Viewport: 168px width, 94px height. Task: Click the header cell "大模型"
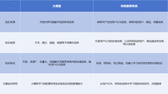57,6
